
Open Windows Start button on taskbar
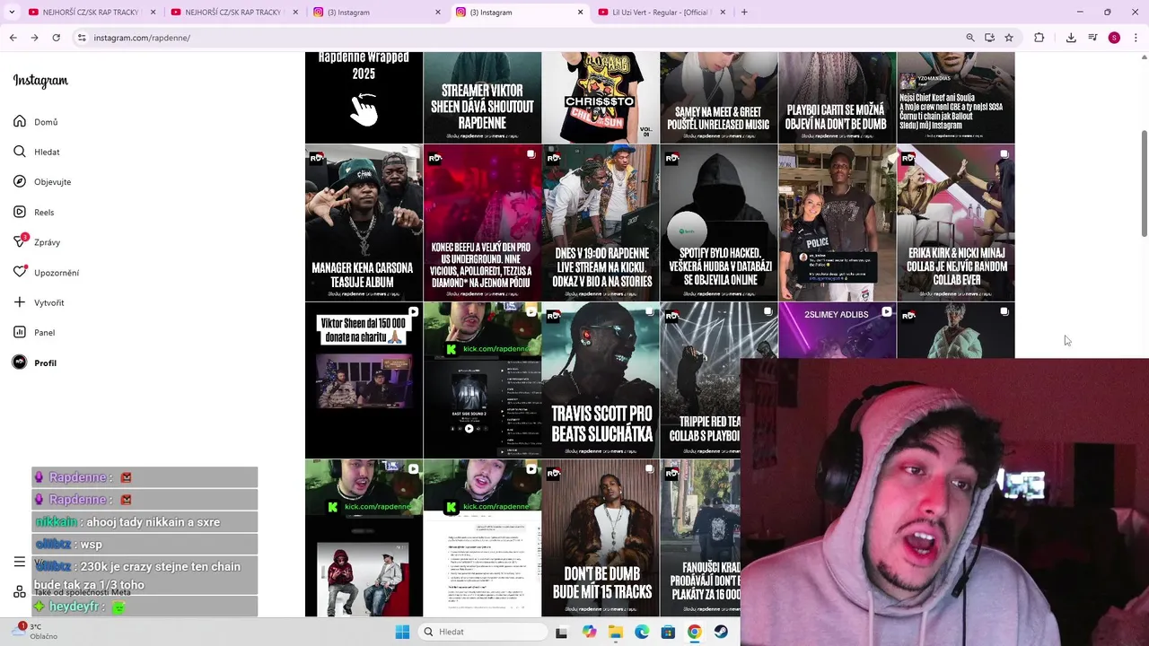pos(402,632)
